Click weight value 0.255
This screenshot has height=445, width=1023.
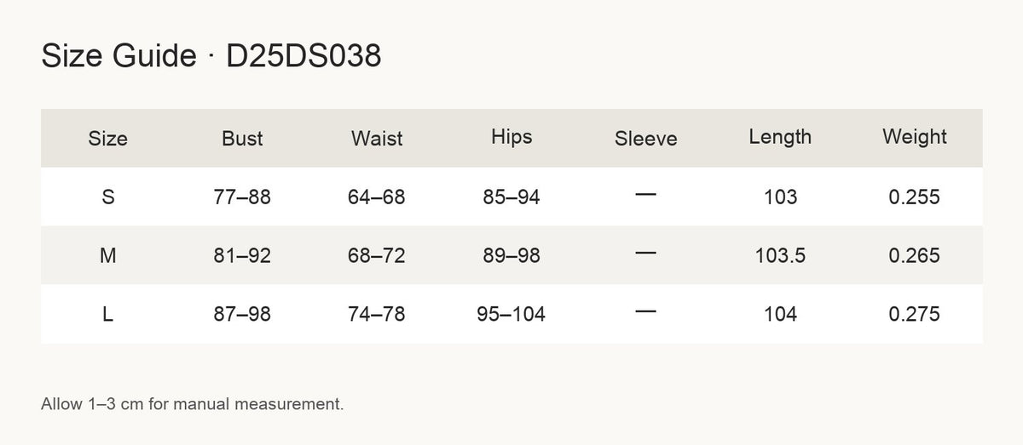coord(915,197)
